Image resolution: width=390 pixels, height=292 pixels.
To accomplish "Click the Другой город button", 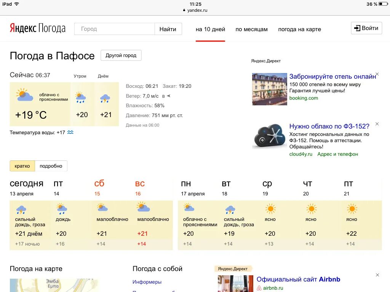I will (121, 56).
